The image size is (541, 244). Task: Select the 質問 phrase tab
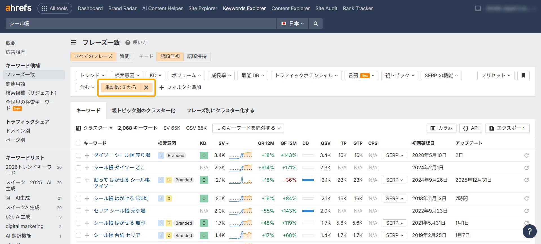point(125,56)
